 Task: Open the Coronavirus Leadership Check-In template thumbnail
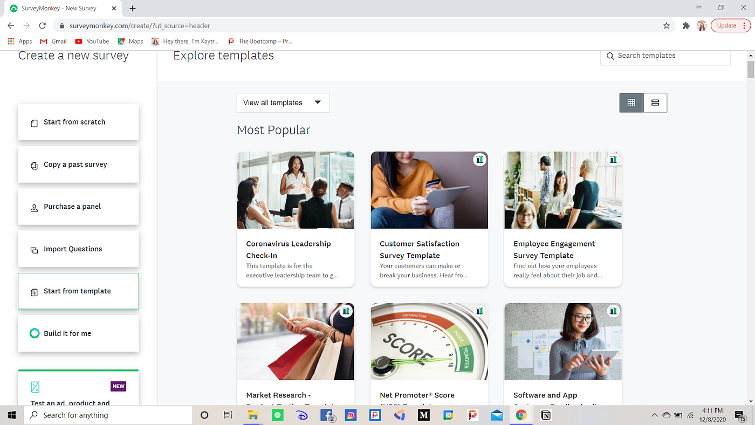click(x=296, y=190)
